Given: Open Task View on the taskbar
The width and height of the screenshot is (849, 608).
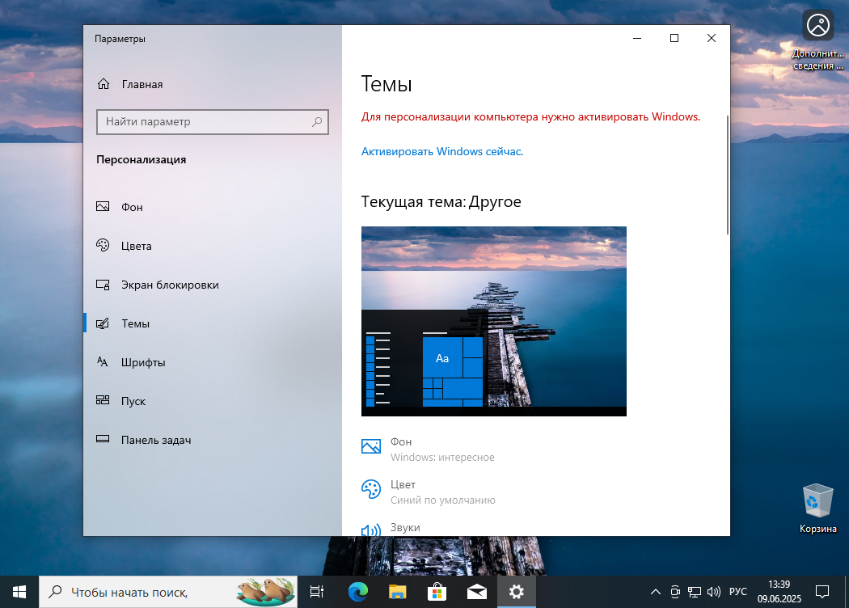Looking at the screenshot, I should click(315, 592).
